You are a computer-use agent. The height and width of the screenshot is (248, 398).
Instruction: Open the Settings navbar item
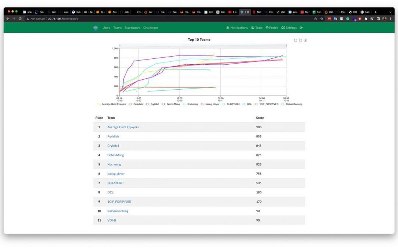coord(289,28)
